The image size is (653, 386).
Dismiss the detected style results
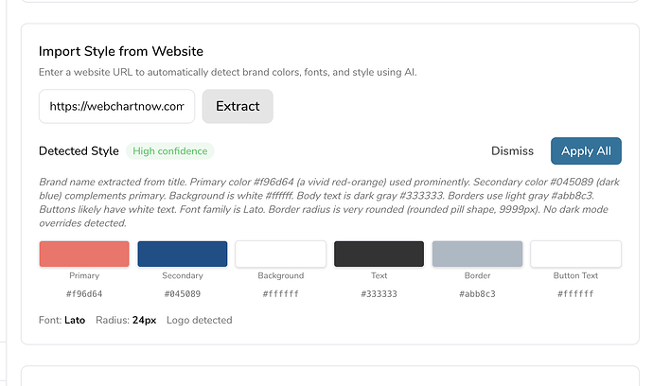point(512,151)
